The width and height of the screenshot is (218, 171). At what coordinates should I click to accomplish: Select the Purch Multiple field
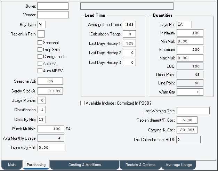50,129
